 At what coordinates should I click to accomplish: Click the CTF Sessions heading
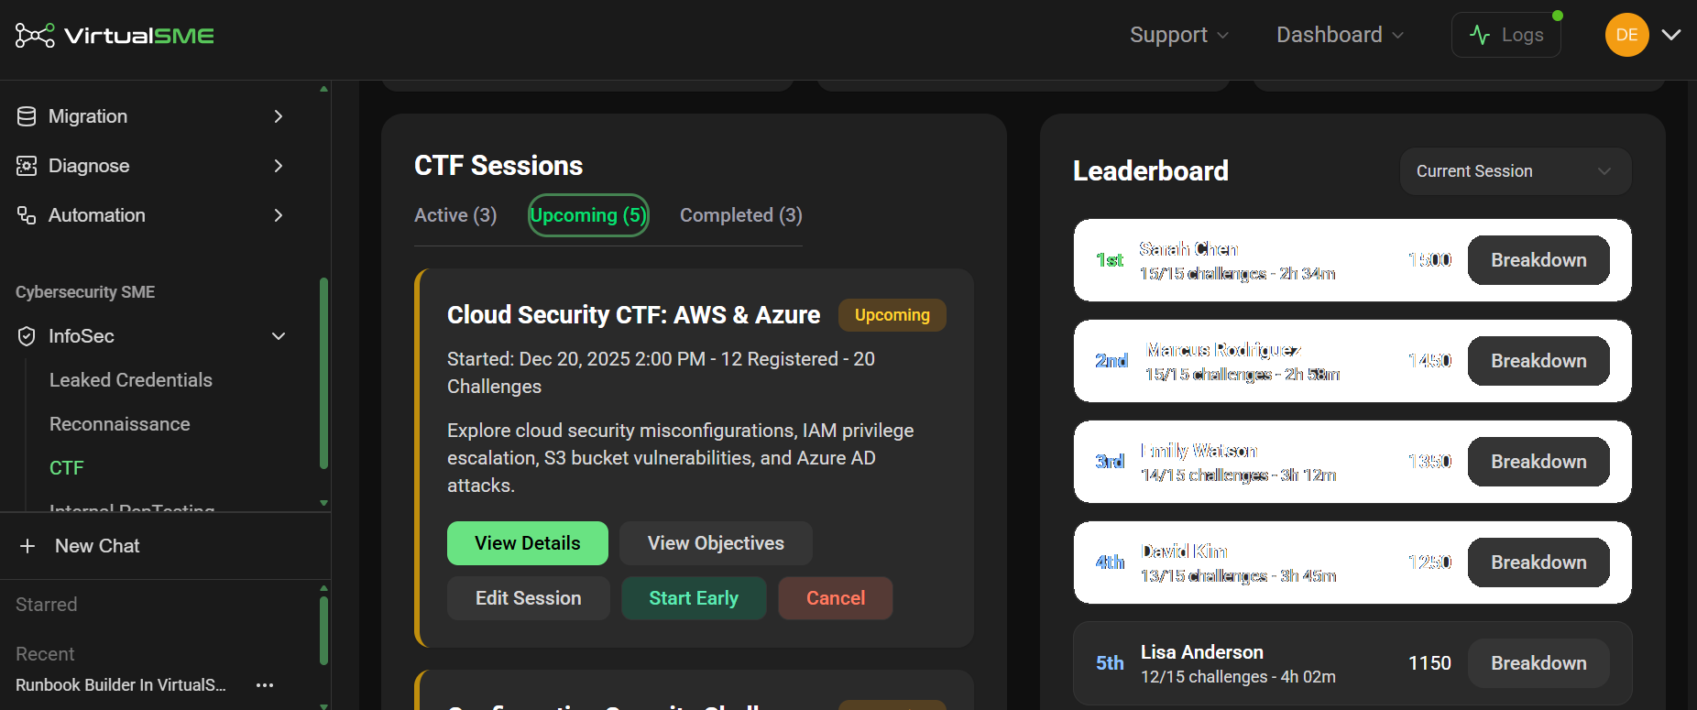coord(498,166)
